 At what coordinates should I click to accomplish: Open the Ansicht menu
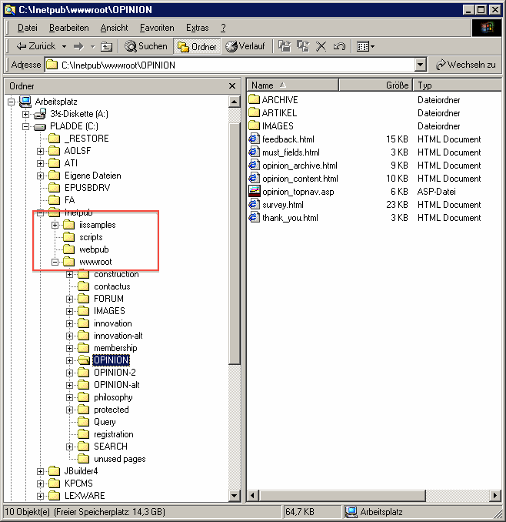tap(114, 28)
